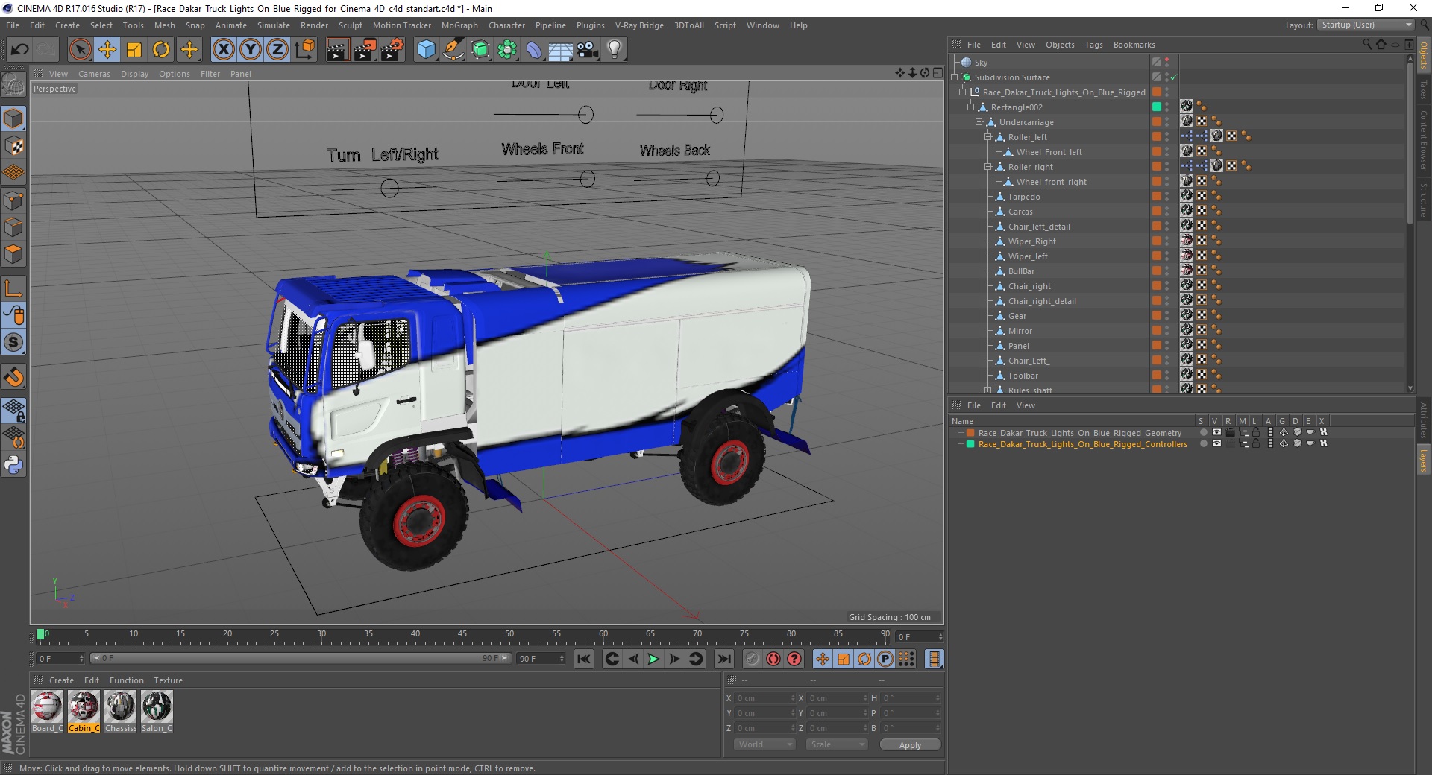Toggle Subdivision Surface enable checkmark
Viewport: 1432px width, 775px height.
[x=1173, y=77]
